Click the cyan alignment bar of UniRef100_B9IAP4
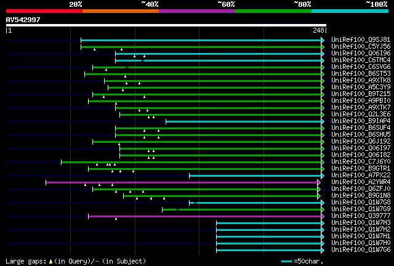This screenshot has width=394, height=266. 244,122
